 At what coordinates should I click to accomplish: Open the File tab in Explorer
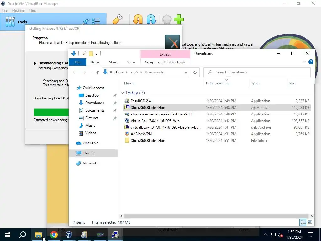click(x=77, y=62)
